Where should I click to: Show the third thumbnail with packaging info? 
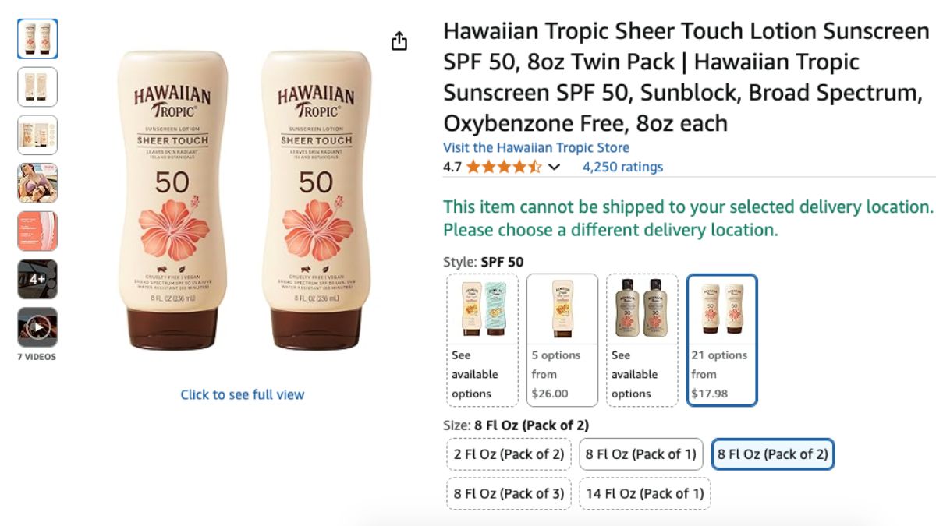point(37,135)
